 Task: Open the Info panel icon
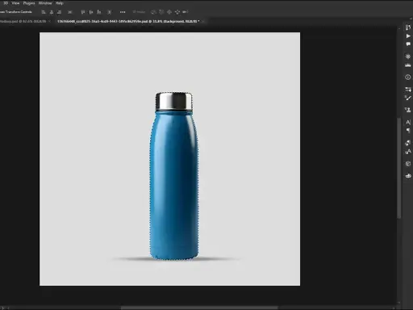408,77
